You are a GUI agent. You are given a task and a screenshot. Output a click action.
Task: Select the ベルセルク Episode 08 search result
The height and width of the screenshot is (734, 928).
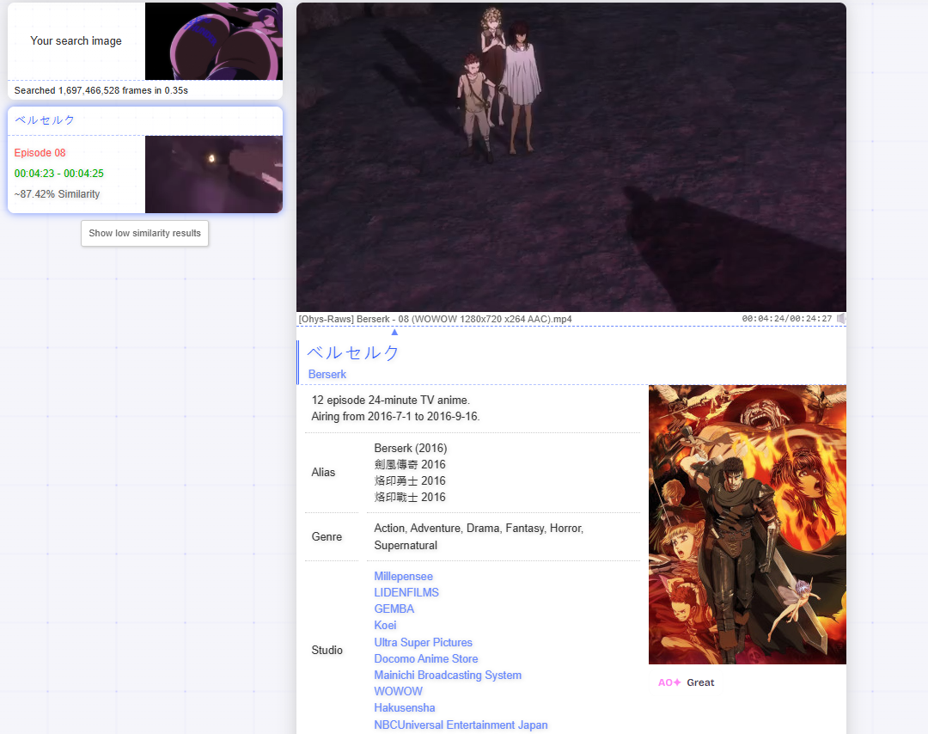coord(145,160)
